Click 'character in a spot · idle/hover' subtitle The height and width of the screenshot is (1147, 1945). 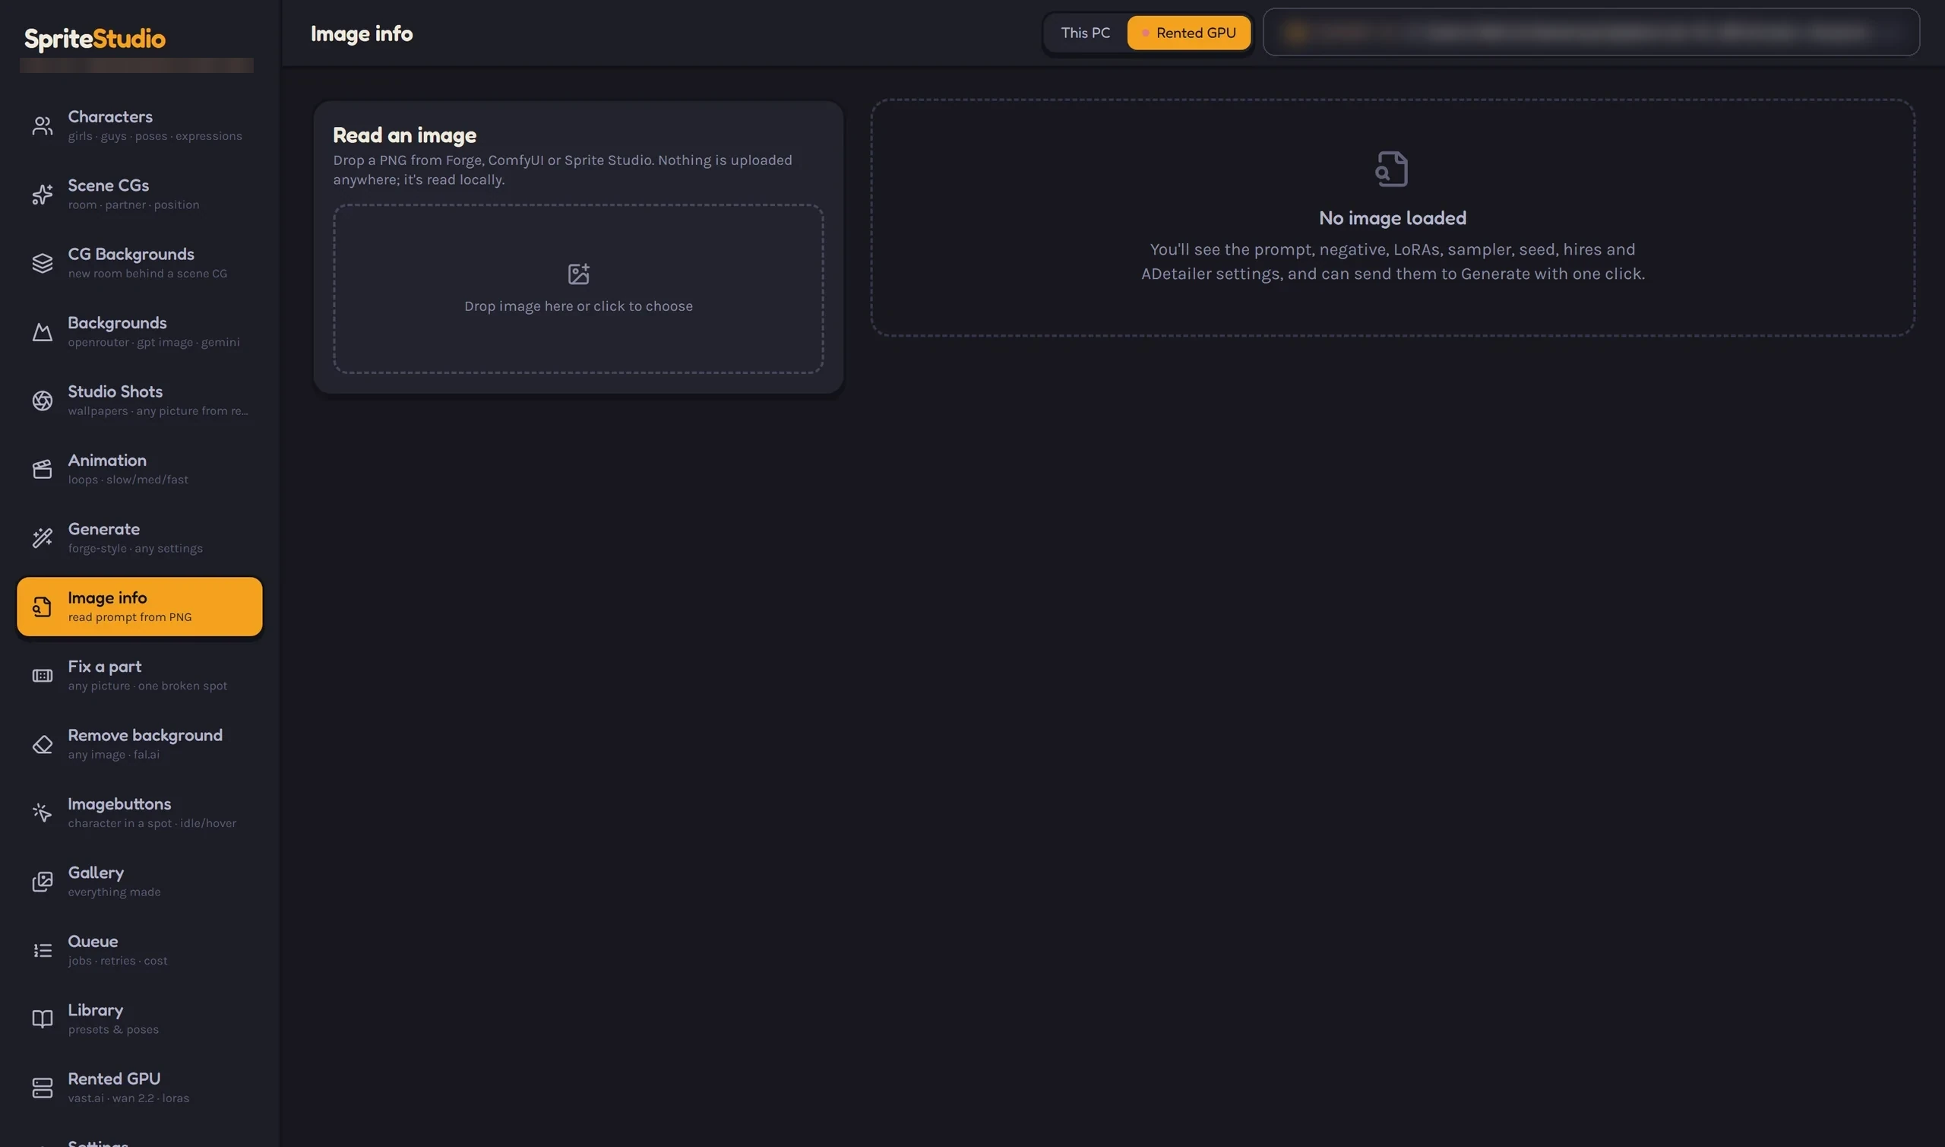pos(152,823)
